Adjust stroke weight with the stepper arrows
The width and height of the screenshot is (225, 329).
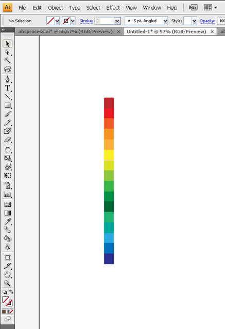[98, 21]
